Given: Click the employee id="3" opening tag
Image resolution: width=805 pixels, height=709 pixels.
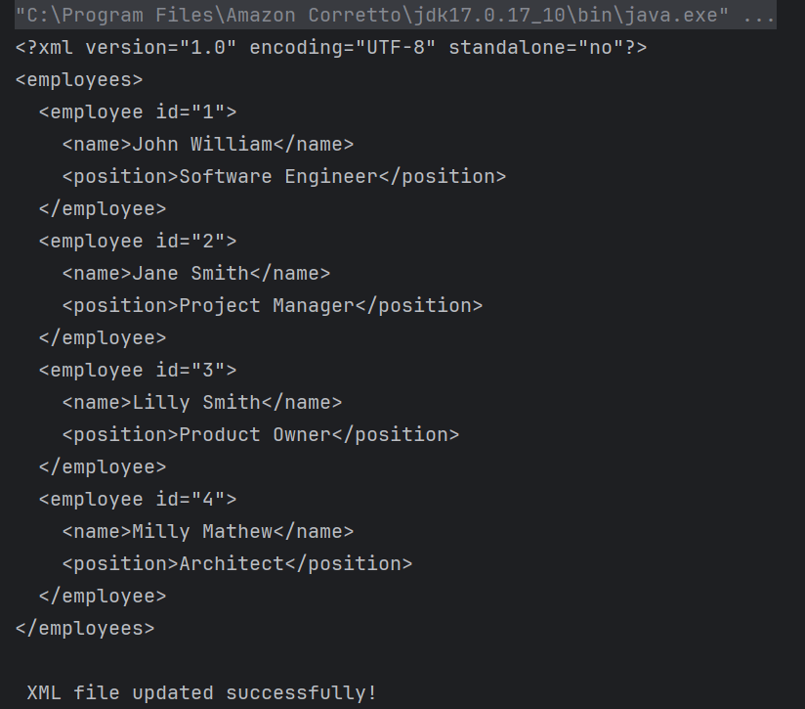Looking at the screenshot, I should click(138, 371).
